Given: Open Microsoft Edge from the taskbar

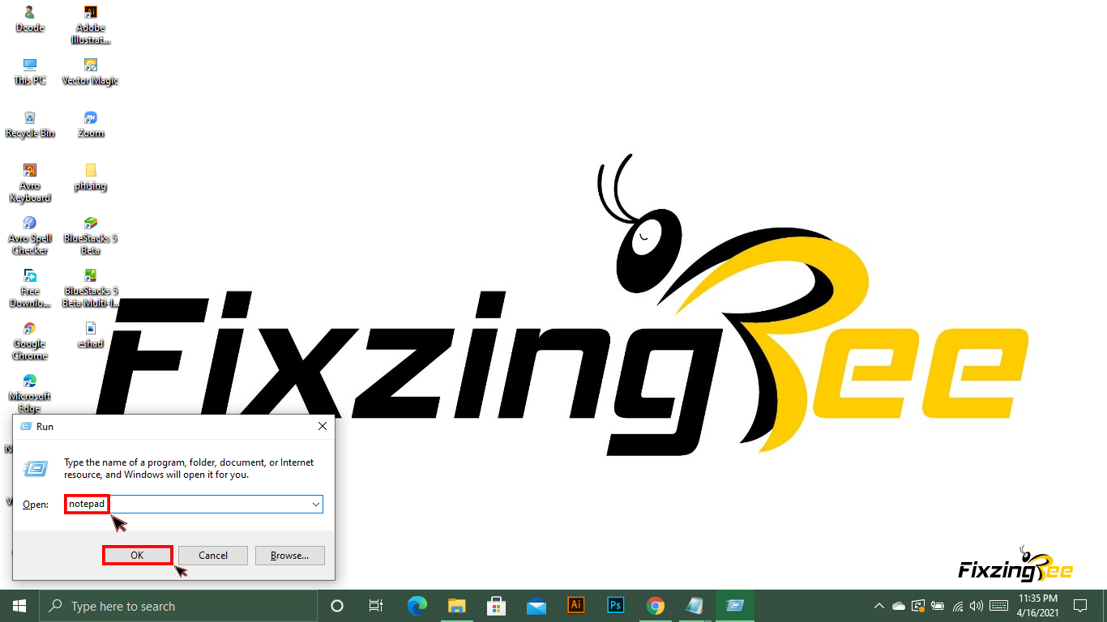Looking at the screenshot, I should tap(417, 606).
